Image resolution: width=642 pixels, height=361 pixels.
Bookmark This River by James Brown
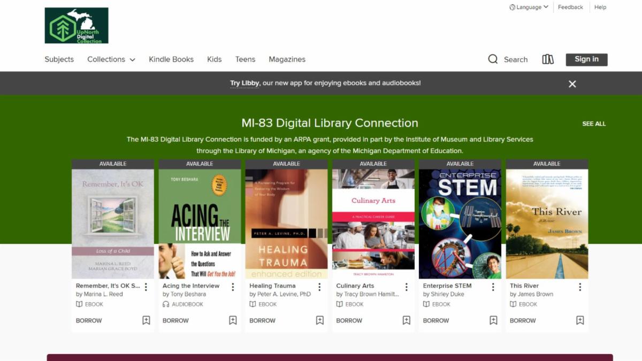point(580,320)
